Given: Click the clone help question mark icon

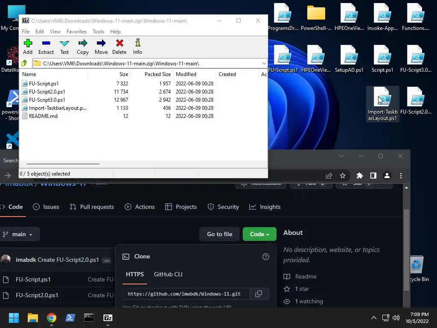Looking at the screenshot, I should tap(266, 257).
